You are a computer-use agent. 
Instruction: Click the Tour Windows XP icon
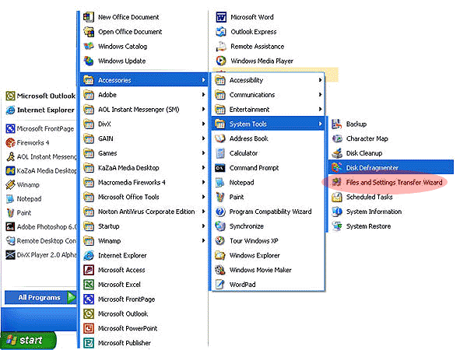219,240
